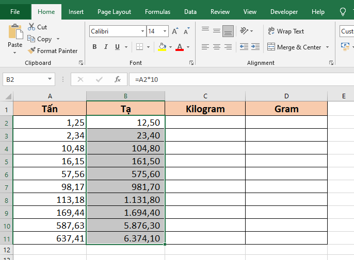
Task: Click the Insert Function fx icon
Action: pos(118,79)
